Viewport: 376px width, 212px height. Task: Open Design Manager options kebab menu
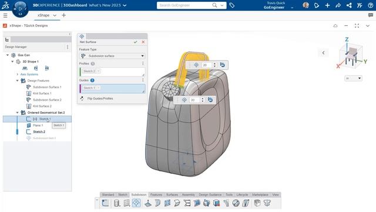[x=68, y=47]
